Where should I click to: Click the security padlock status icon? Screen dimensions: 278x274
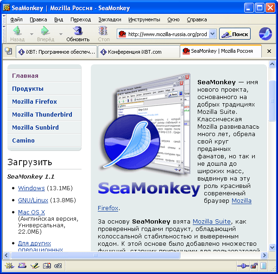(x=254, y=266)
